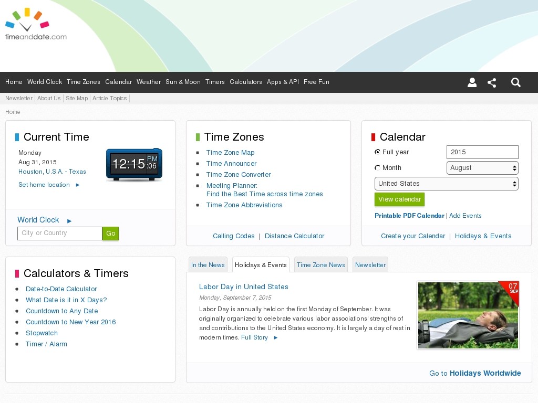Click arrow icon next to Set home location
Screen dimensions: 538x403
tap(78, 185)
